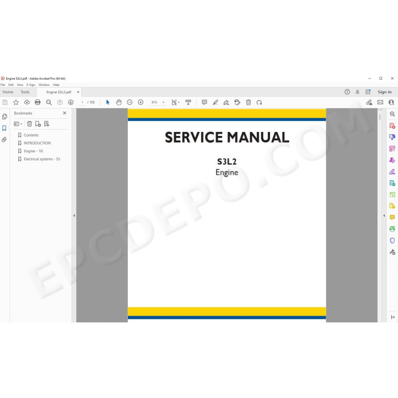Screen dimensions: 398x398
Task: Open the Sign document tool
Action: click(226, 102)
